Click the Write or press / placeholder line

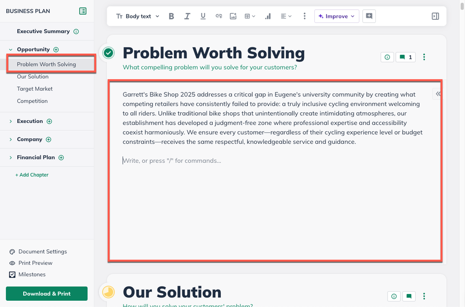pos(172,161)
